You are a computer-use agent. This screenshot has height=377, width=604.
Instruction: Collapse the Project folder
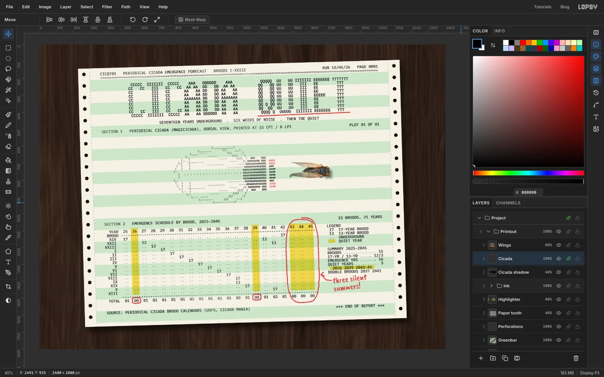point(479,218)
